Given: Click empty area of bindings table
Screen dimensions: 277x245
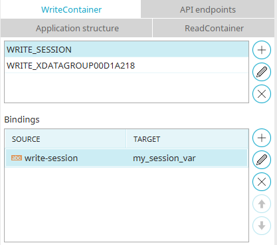Looking at the screenshot, I should point(126,204).
